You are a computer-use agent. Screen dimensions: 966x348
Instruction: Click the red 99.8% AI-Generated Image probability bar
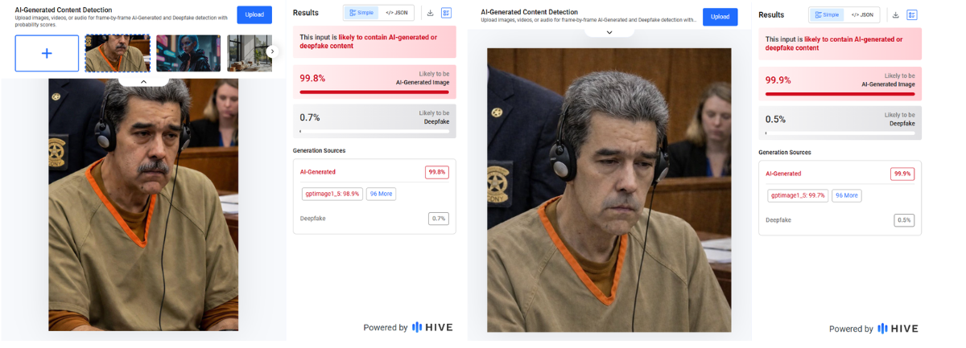point(374,92)
